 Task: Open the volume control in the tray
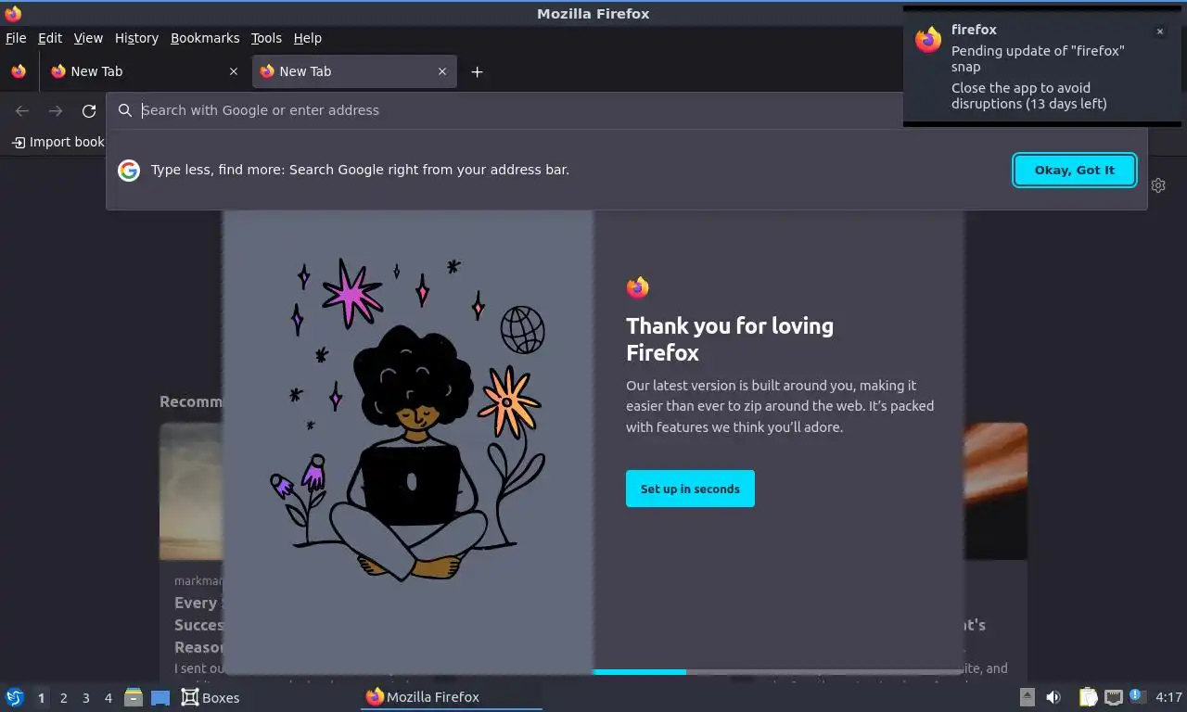(1053, 697)
